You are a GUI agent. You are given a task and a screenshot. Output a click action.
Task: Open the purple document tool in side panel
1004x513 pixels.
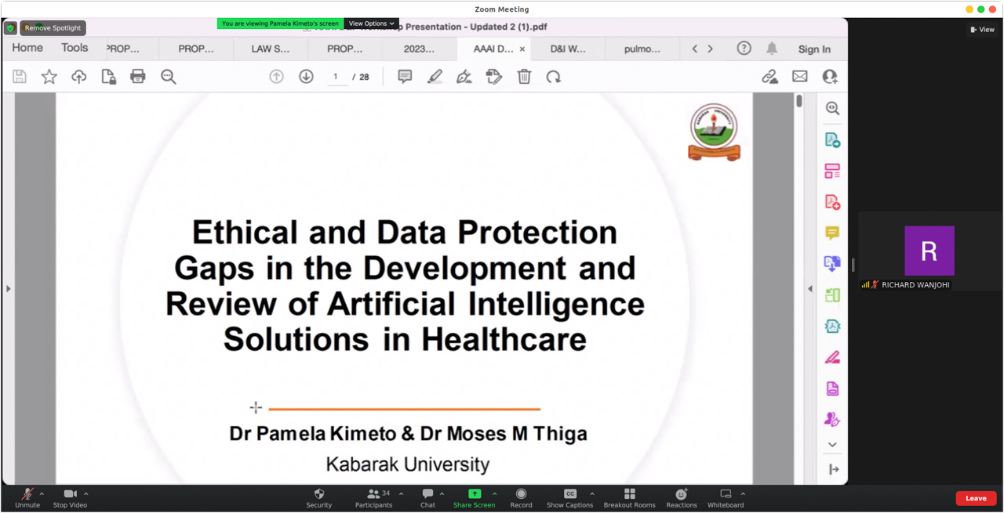coord(832,388)
